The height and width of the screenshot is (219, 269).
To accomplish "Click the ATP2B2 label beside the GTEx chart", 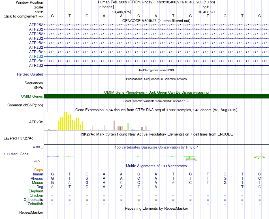I will 36,122.
